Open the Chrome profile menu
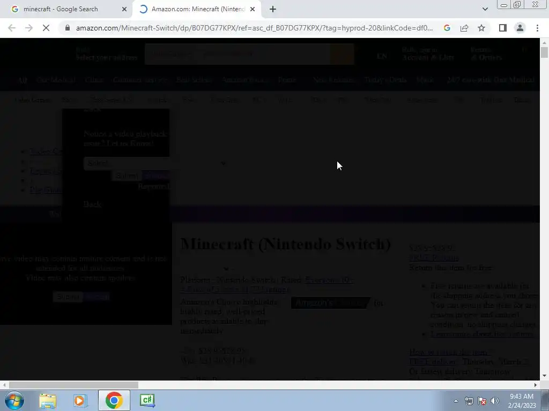This screenshot has width=549, height=411. click(x=520, y=28)
